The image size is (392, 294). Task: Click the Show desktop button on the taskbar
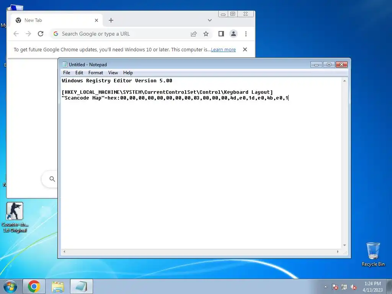pos(389,286)
